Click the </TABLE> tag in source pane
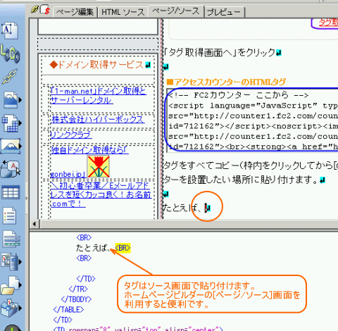Viewport: 338px width, 331px height. [68, 310]
